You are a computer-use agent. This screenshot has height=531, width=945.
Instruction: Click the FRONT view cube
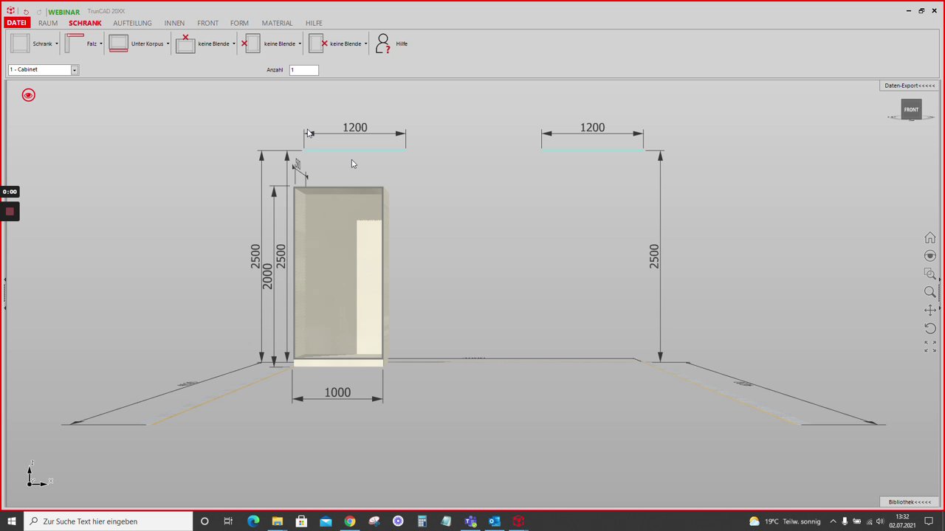(911, 109)
